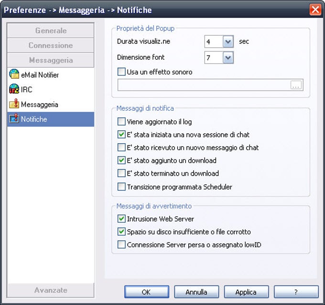This screenshot has width=325, height=305.
Task: Close the Preferenze window with X
Action: point(315,10)
